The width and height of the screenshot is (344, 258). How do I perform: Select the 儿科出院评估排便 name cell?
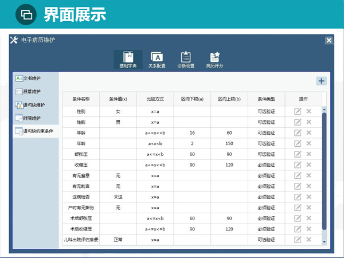coord(81,240)
